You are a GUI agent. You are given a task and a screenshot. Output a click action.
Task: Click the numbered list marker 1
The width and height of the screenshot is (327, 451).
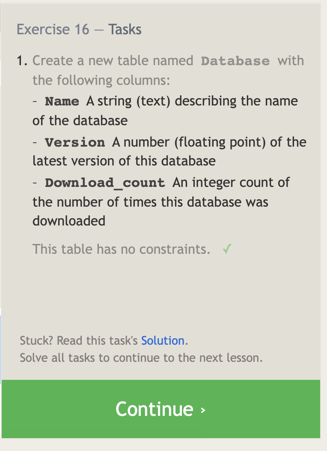coord(21,60)
